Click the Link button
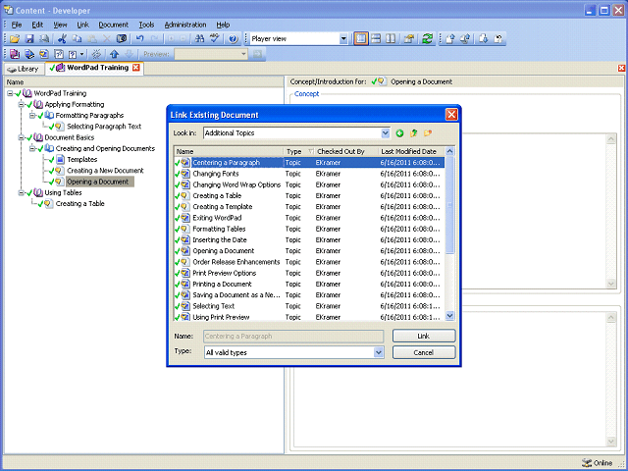The height and width of the screenshot is (471, 628). (424, 336)
